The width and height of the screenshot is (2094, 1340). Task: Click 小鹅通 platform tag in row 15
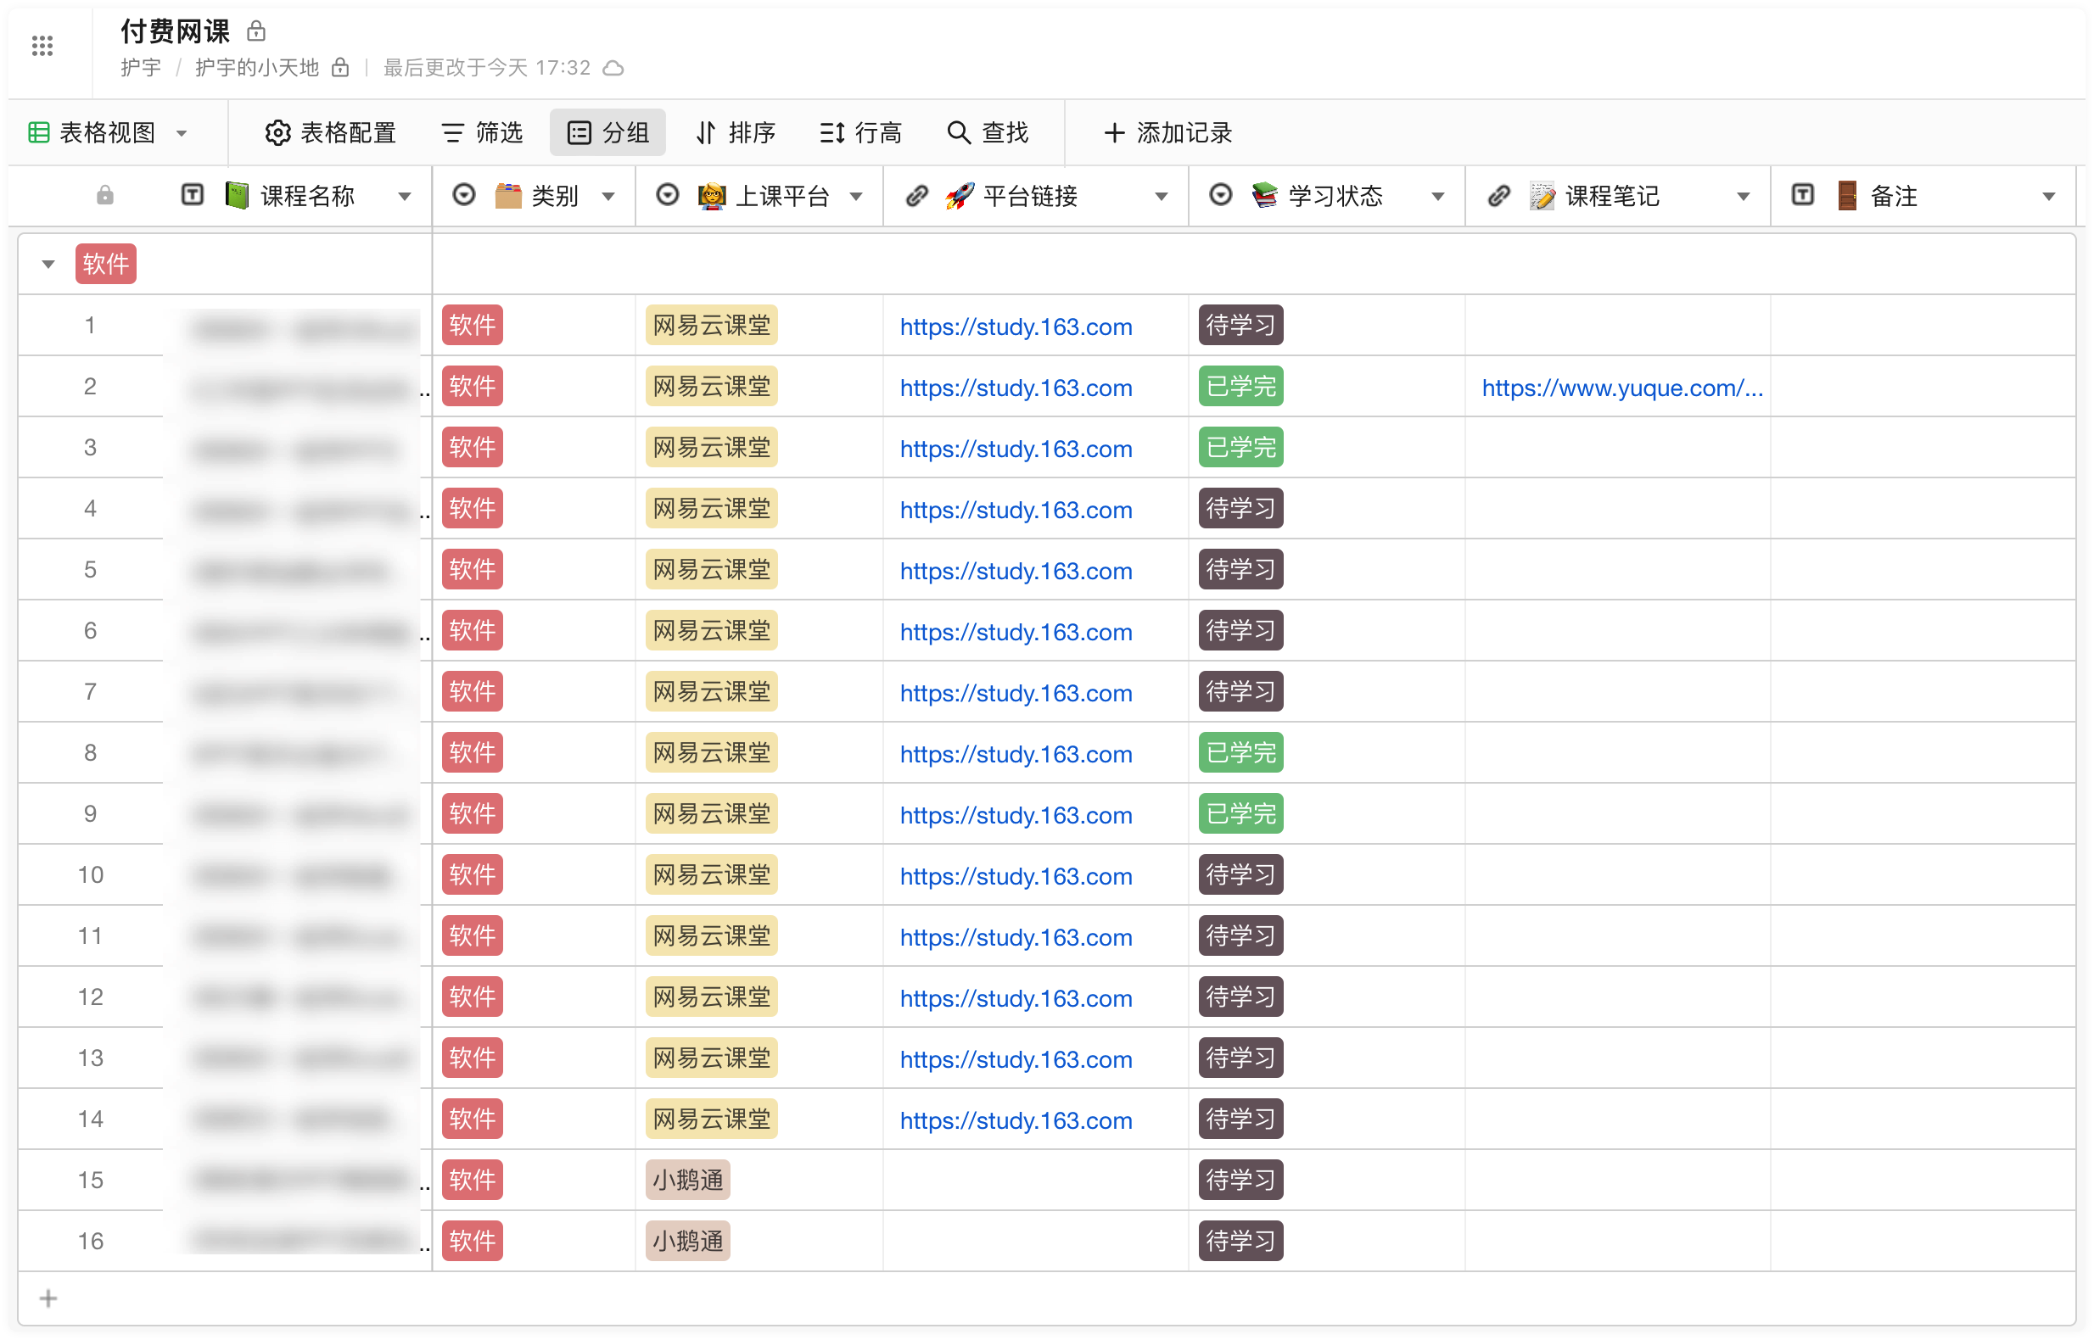tap(687, 1180)
